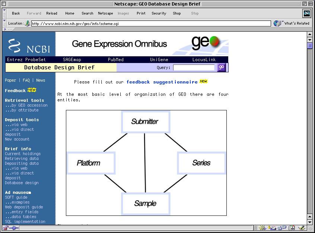Open New account sidebar link

click(x=17, y=139)
